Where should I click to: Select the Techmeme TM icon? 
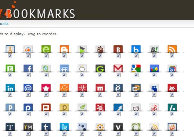(x=28, y=127)
